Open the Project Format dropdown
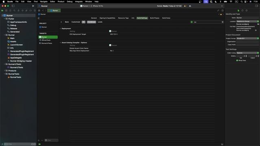 tap(247, 39)
